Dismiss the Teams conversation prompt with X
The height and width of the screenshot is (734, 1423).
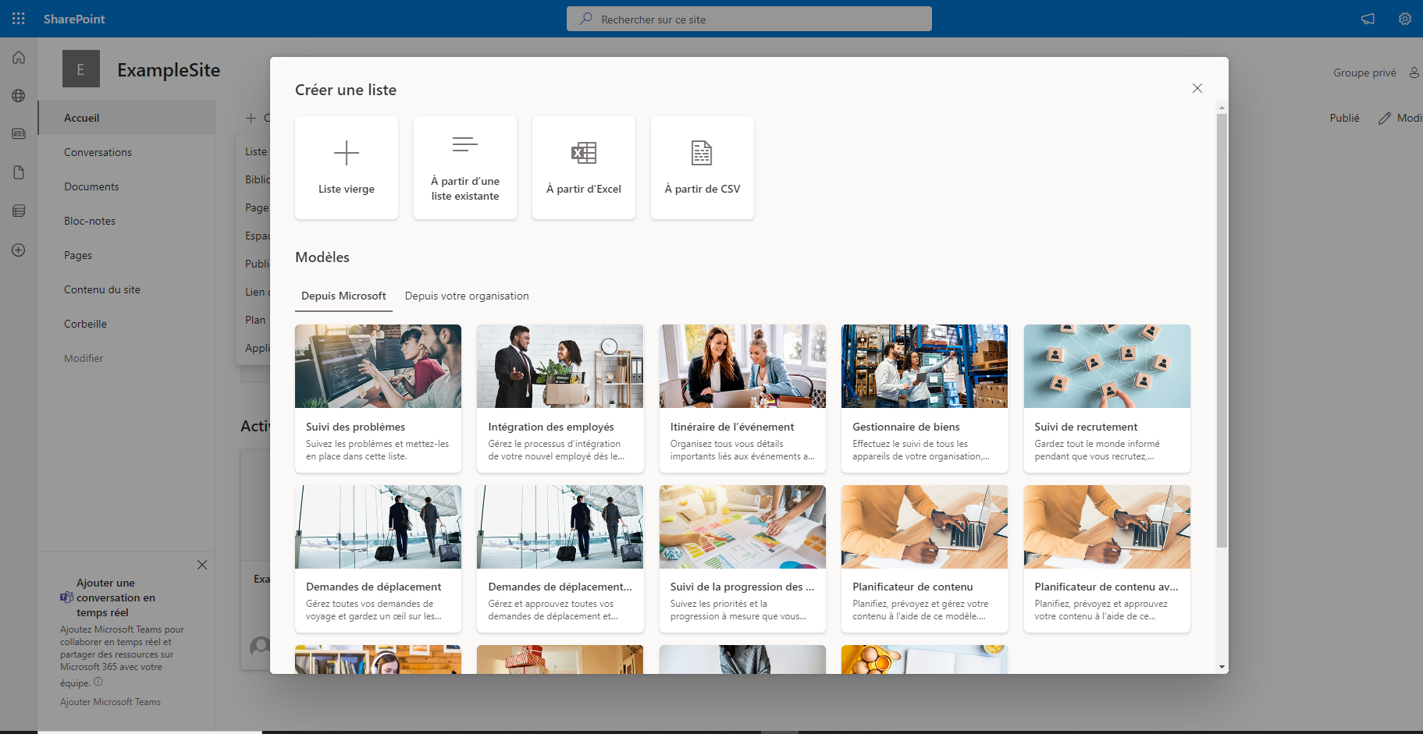click(202, 565)
